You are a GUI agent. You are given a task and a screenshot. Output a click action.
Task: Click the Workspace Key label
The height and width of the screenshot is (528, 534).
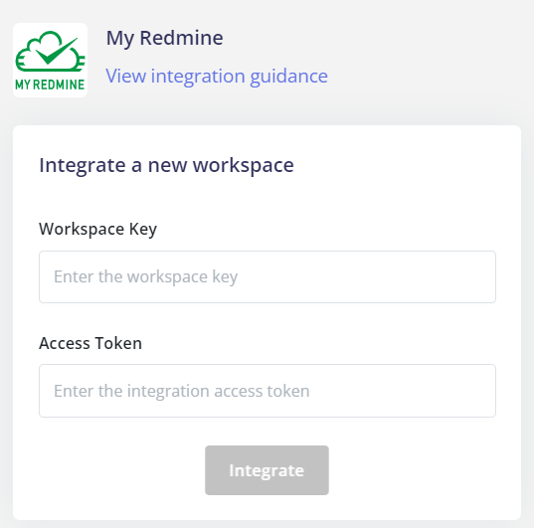coord(97,230)
